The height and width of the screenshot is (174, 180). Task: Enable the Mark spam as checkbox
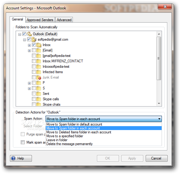tap(23, 142)
